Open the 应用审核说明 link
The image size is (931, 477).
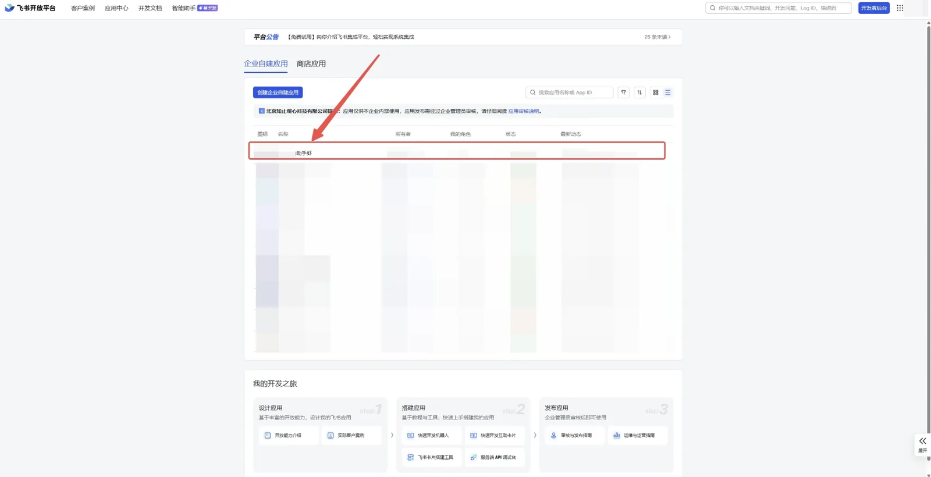[524, 111]
